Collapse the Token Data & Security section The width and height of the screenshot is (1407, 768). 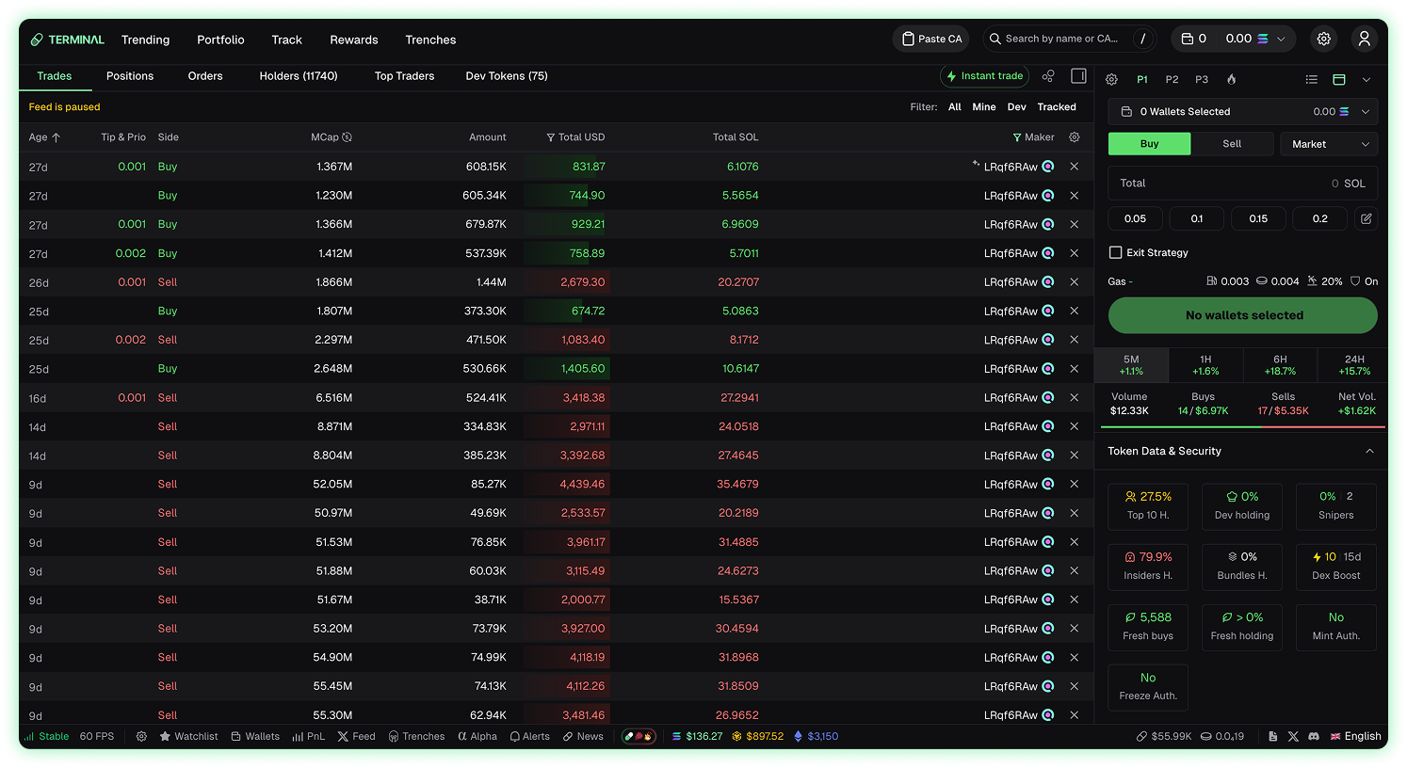click(1369, 452)
